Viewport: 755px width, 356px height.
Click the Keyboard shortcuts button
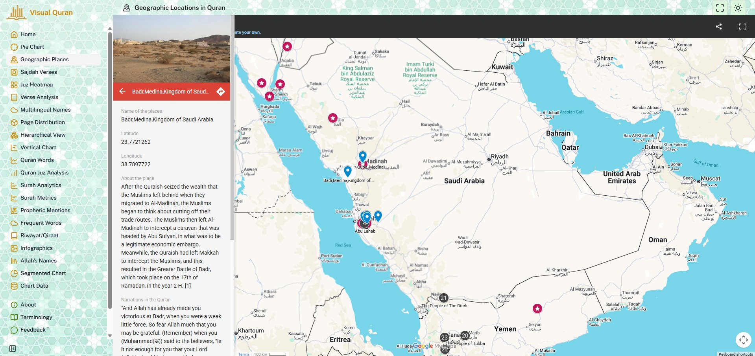pos(735,354)
